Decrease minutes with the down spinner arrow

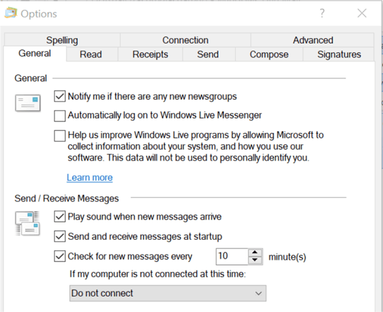click(x=255, y=260)
